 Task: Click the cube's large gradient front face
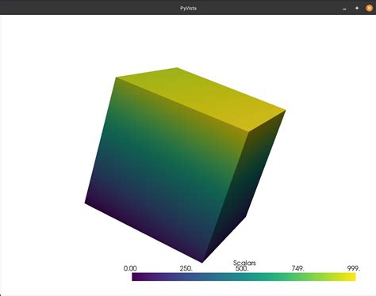[167, 169]
